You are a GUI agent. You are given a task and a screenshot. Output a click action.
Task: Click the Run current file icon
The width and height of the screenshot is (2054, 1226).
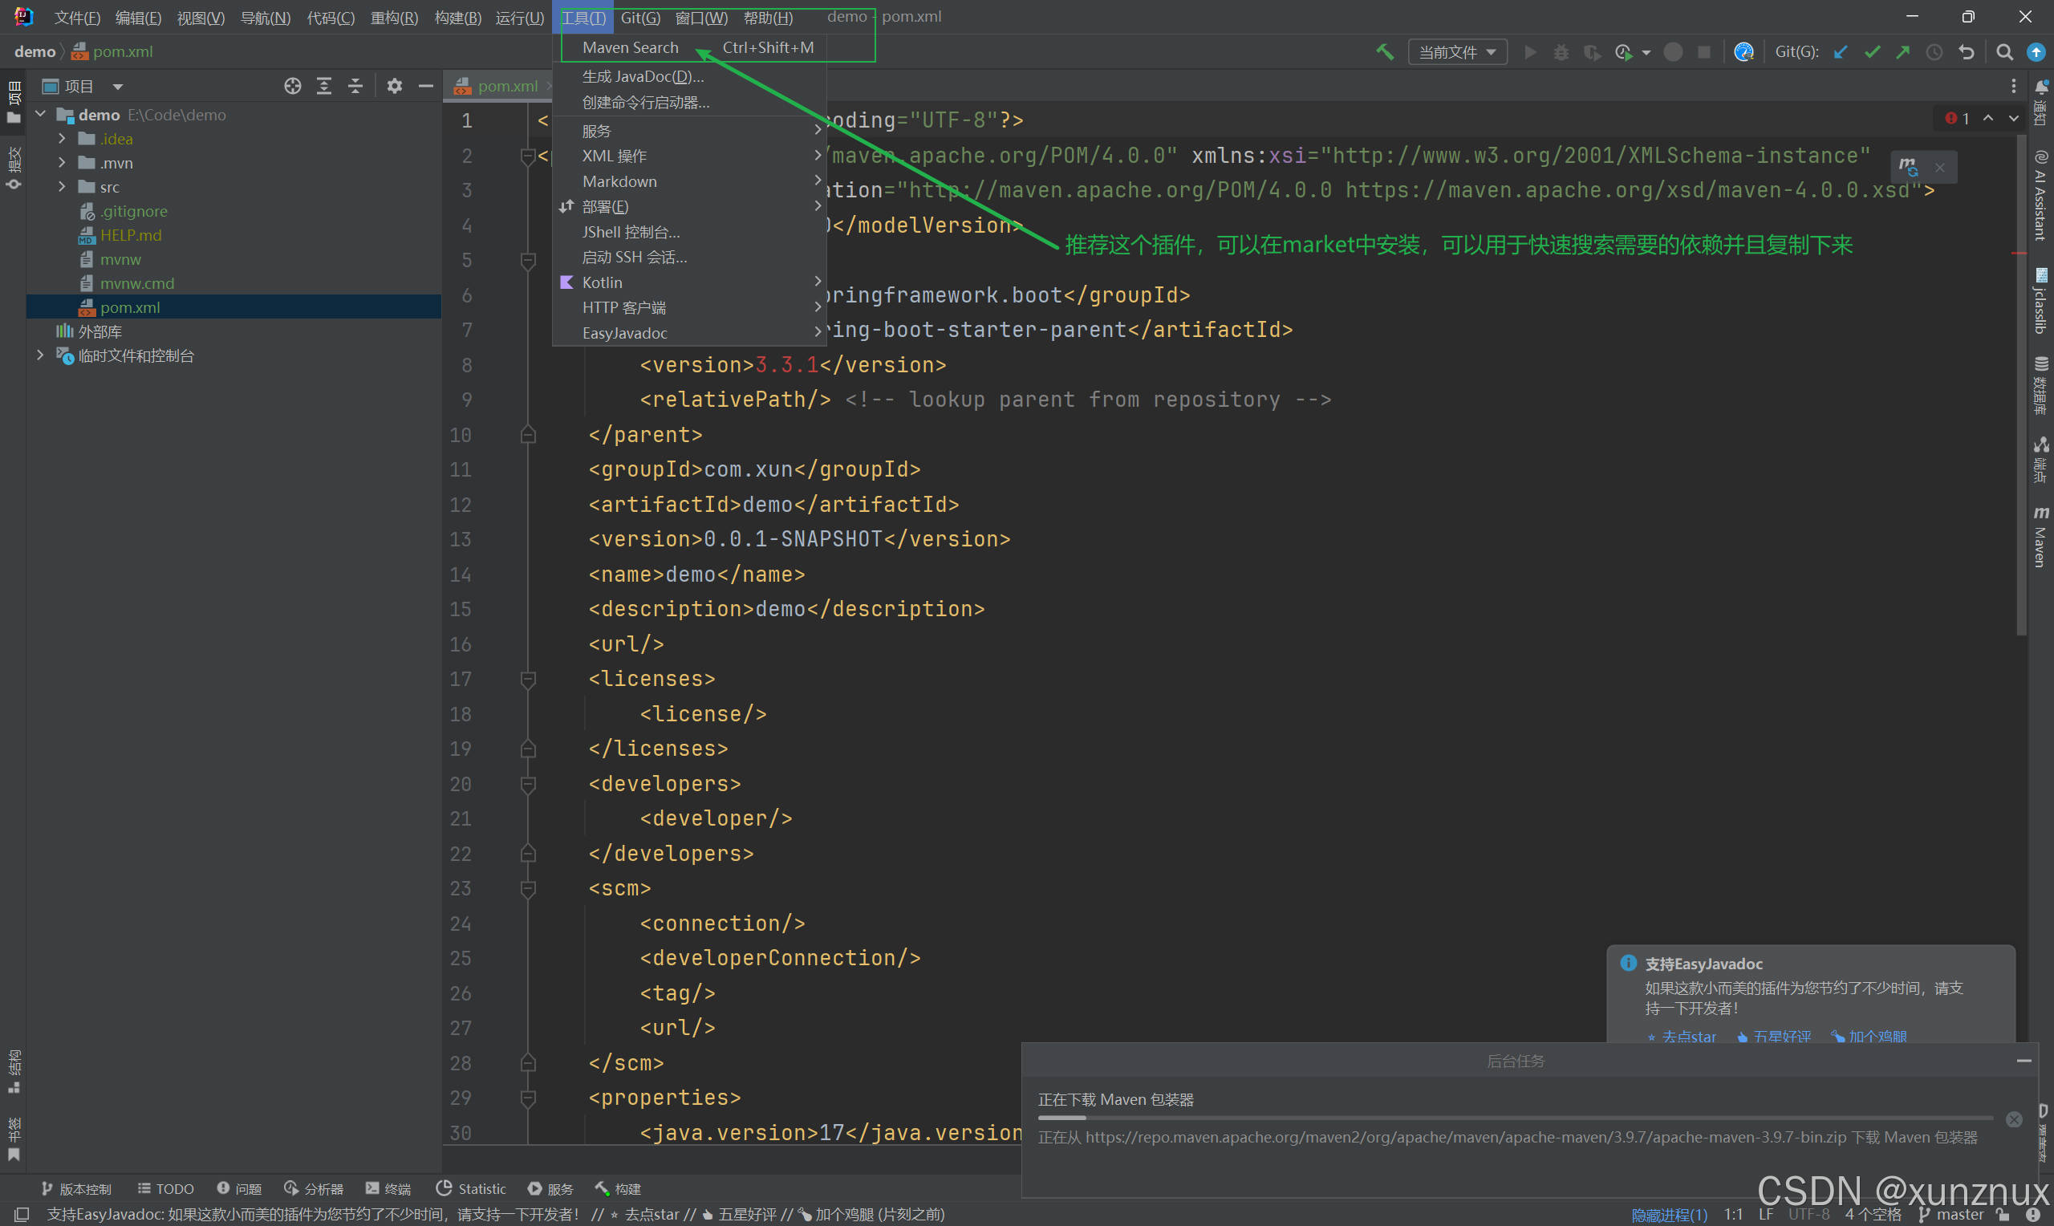(1528, 55)
